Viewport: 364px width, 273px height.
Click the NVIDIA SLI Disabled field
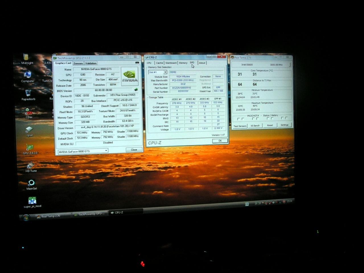108,143
